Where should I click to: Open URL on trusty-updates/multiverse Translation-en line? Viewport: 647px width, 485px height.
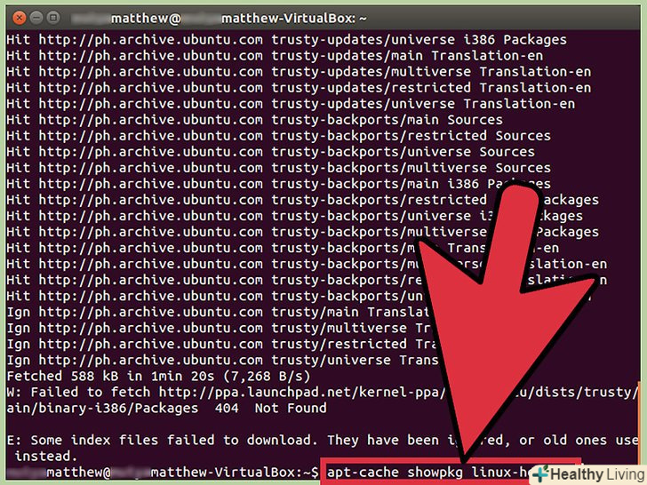tap(150, 72)
